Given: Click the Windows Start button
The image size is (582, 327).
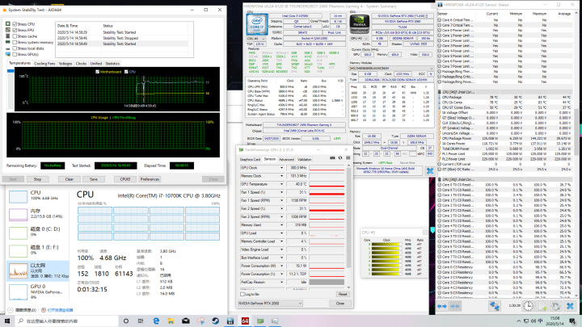Looking at the screenshot, I should click(x=6, y=321).
